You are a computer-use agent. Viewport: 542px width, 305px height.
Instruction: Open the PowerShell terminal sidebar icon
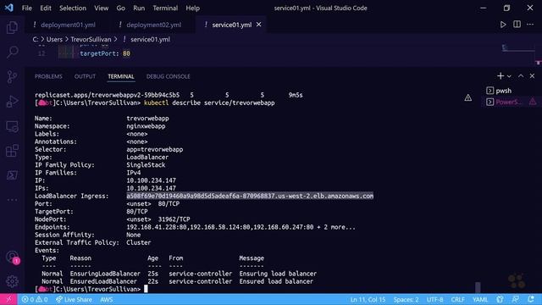coord(12,175)
